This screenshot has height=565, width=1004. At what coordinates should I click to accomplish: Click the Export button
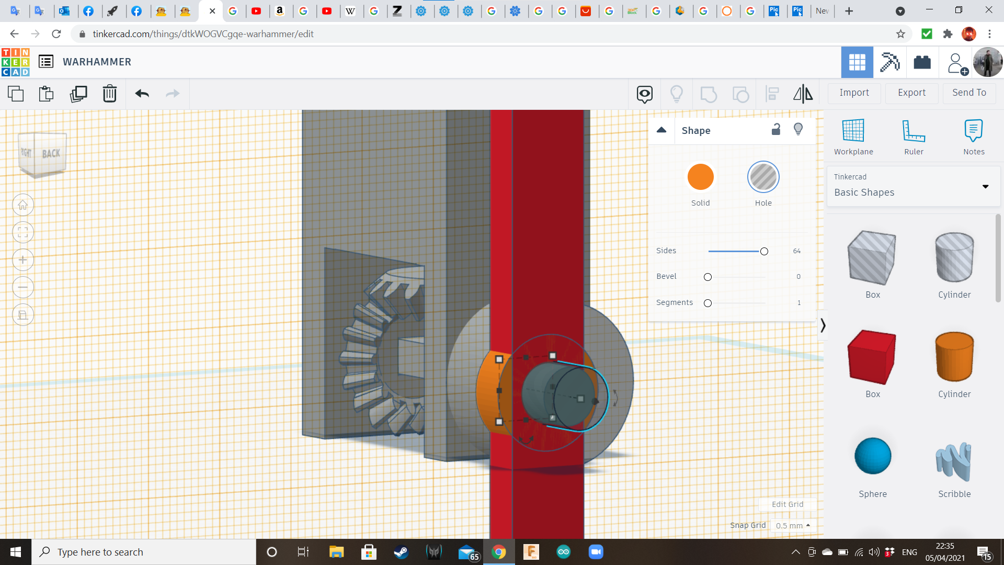pyautogui.click(x=911, y=93)
